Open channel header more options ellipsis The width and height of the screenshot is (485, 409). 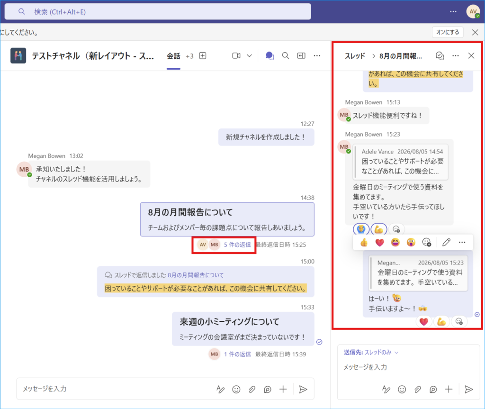pyautogui.click(x=317, y=56)
